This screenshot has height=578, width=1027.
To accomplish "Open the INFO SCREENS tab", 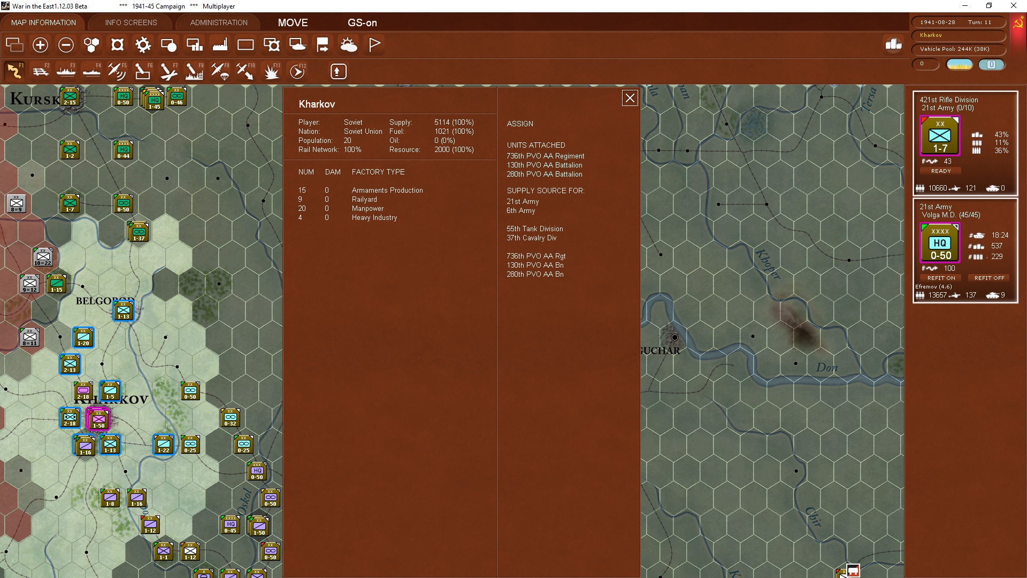I will [x=131, y=22].
